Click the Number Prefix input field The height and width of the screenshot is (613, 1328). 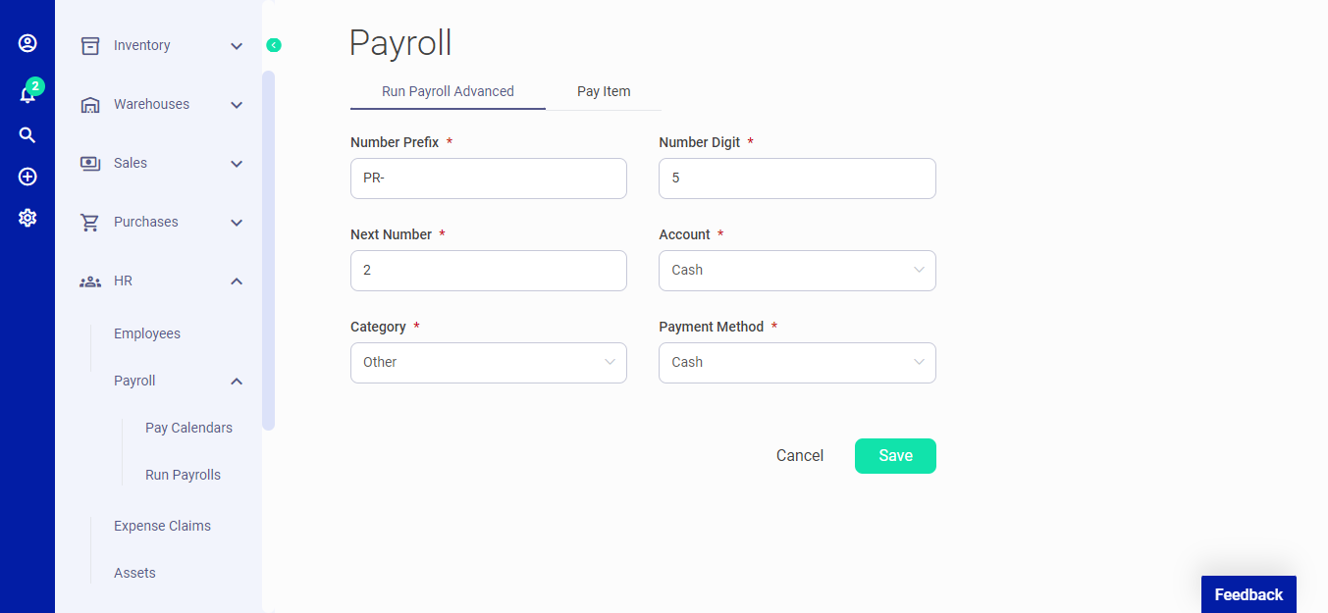tap(488, 178)
